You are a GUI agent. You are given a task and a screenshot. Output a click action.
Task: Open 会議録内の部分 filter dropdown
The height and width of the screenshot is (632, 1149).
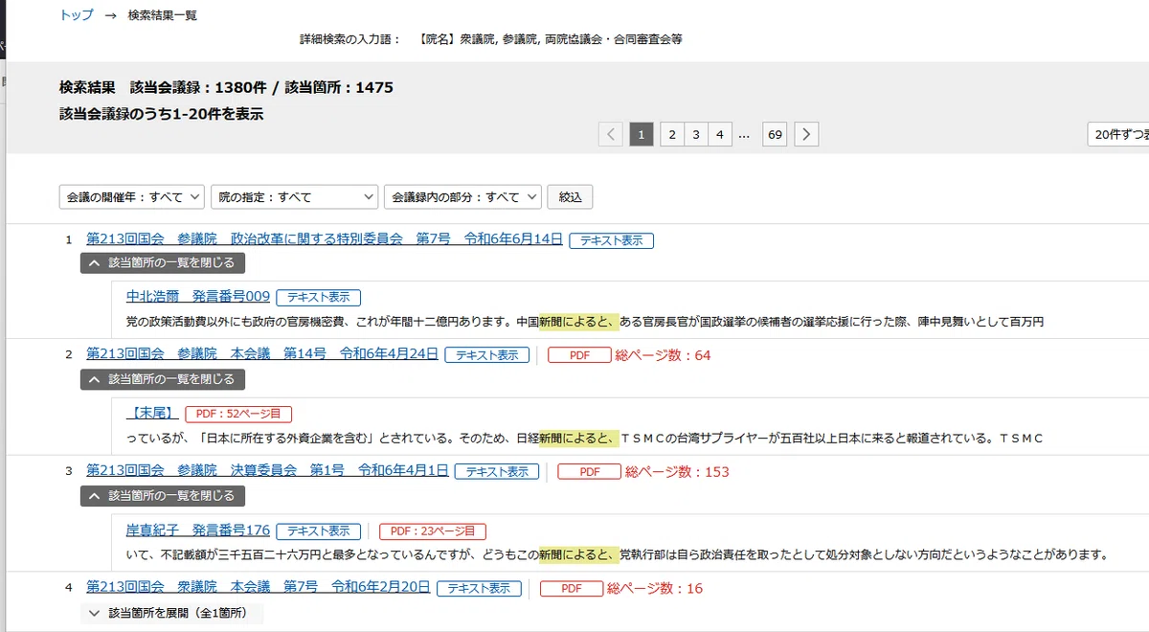pyautogui.click(x=462, y=197)
